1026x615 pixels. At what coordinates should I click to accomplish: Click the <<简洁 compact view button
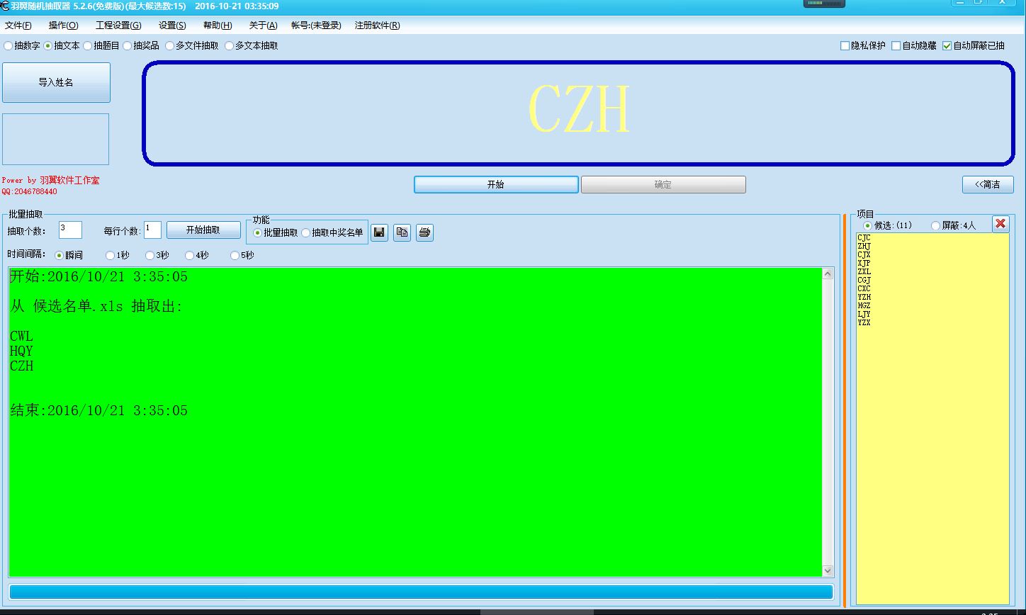tap(988, 184)
